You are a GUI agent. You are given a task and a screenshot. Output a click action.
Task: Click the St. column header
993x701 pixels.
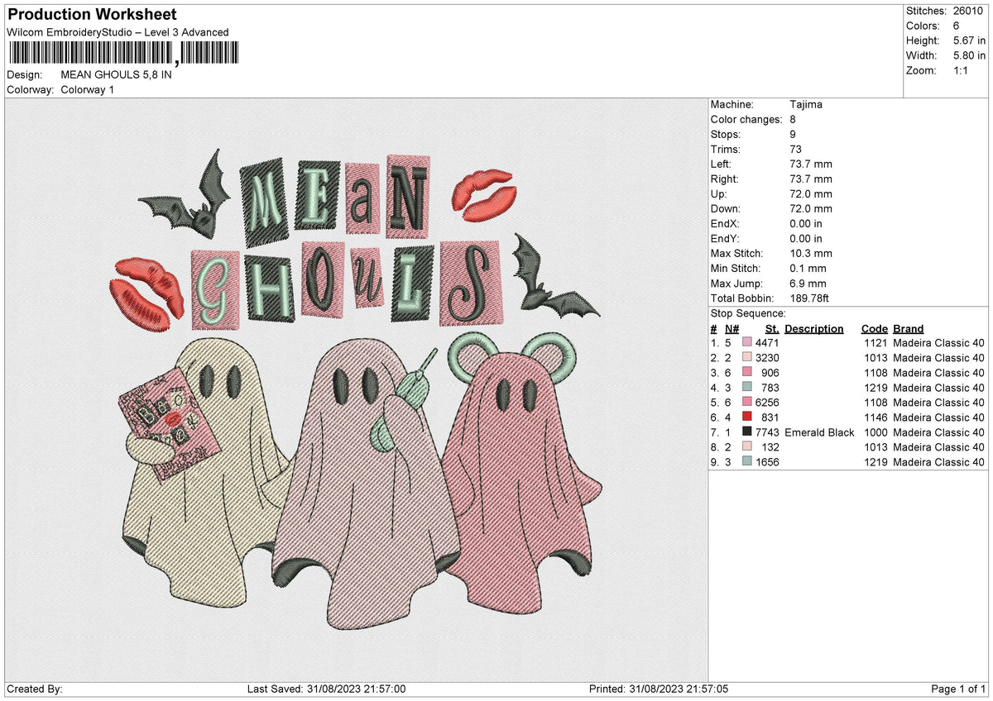(771, 328)
